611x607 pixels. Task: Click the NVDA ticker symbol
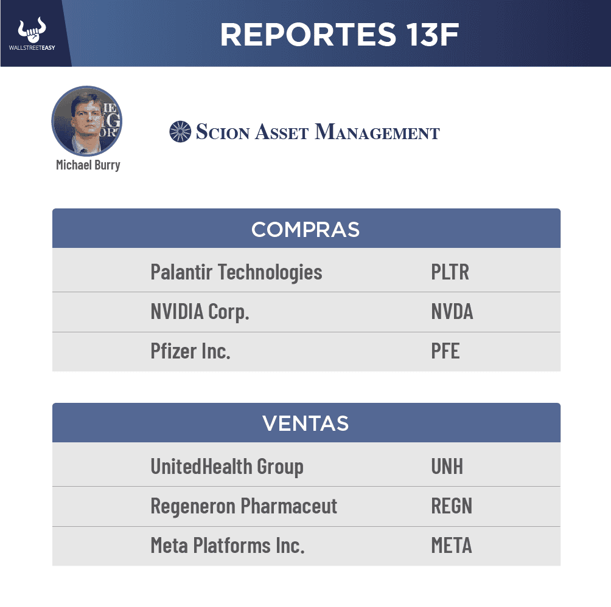click(452, 312)
